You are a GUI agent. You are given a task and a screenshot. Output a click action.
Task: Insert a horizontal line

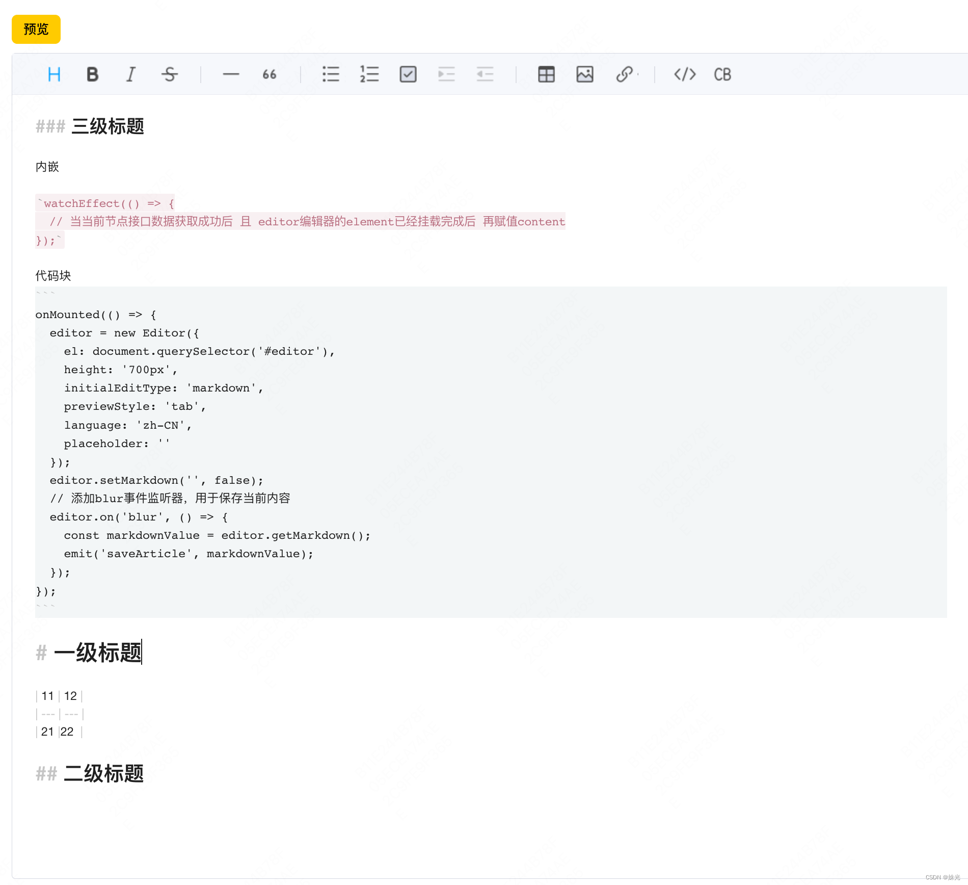pyautogui.click(x=231, y=74)
